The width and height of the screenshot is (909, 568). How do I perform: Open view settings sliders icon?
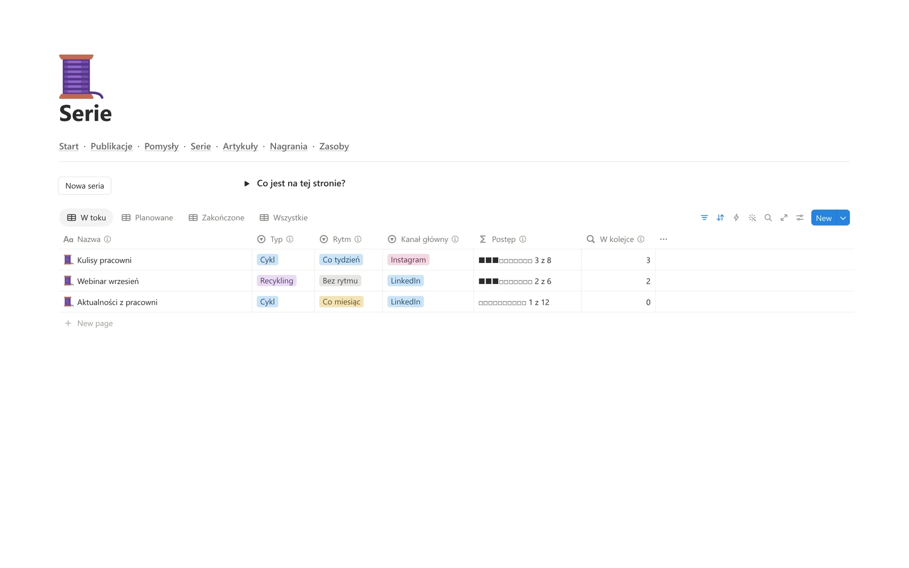click(x=800, y=218)
